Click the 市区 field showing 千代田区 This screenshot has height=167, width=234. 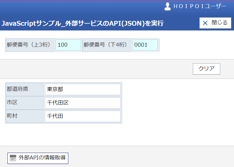(83, 103)
